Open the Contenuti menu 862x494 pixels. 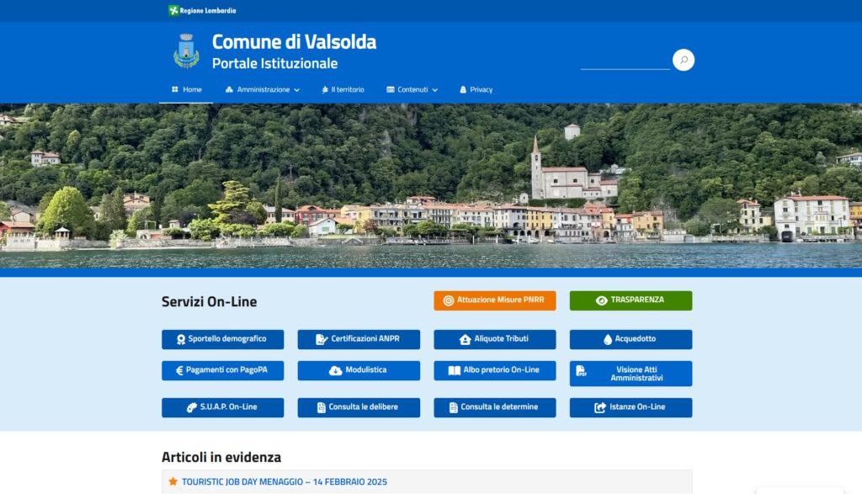pyautogui.click(x=412, y=89)
